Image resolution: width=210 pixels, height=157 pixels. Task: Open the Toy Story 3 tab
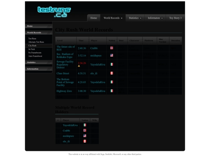(175, 18)
